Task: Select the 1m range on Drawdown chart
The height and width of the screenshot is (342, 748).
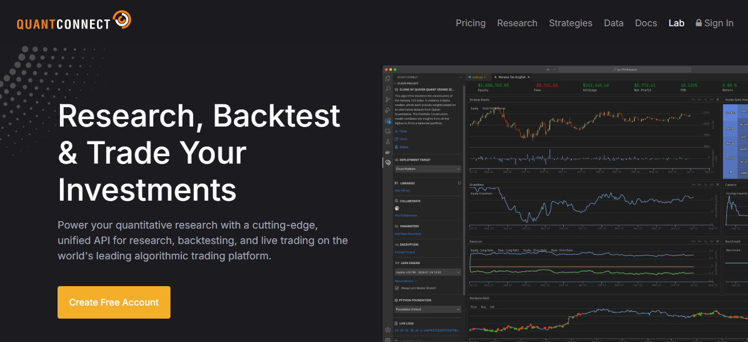Action: 693,185
